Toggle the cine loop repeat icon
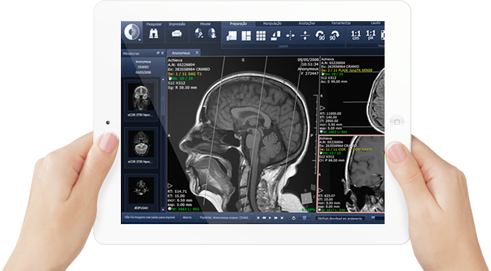The width and height of the screenshot is (491, 271). pos(293,218)
